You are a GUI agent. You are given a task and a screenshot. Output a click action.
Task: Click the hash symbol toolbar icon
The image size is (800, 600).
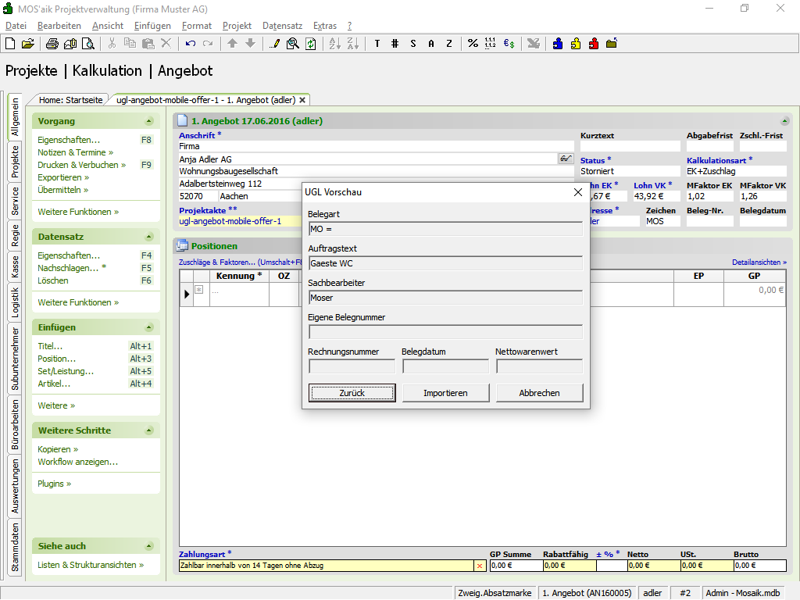click(395, 44)
